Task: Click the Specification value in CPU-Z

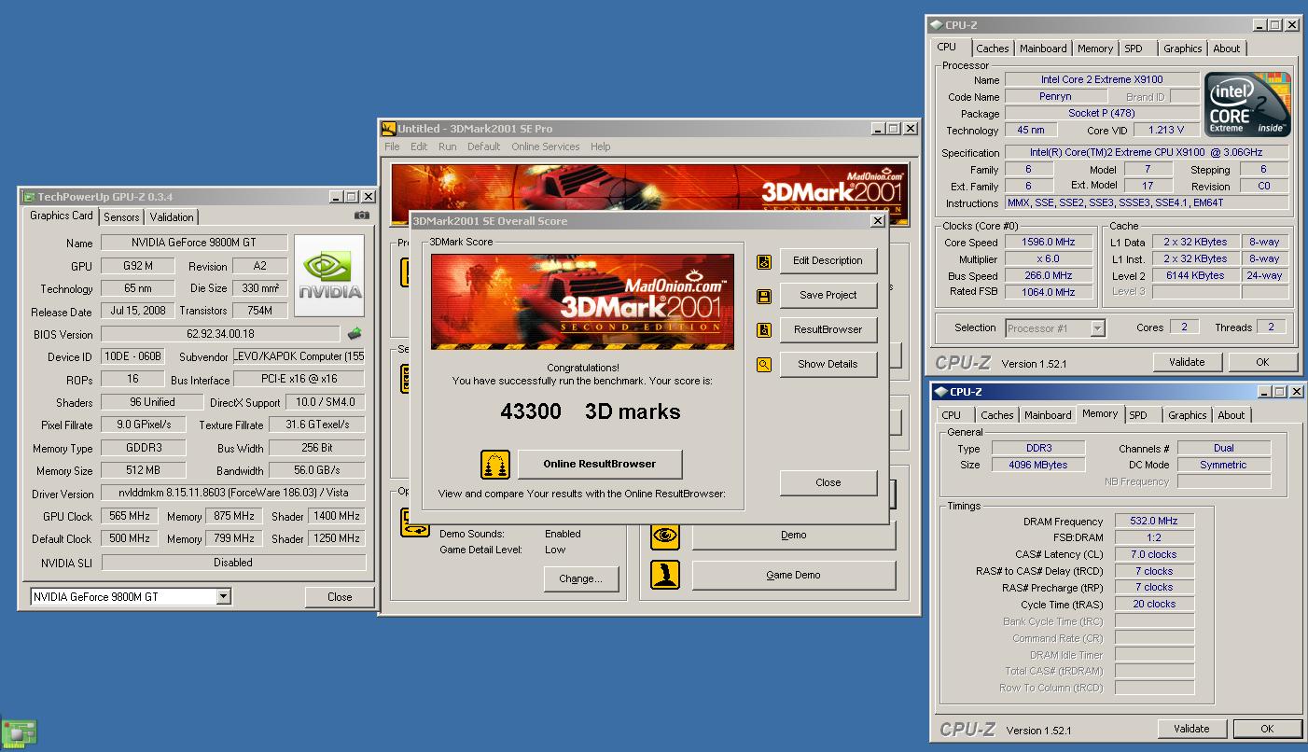Action: pos(1147,152)
